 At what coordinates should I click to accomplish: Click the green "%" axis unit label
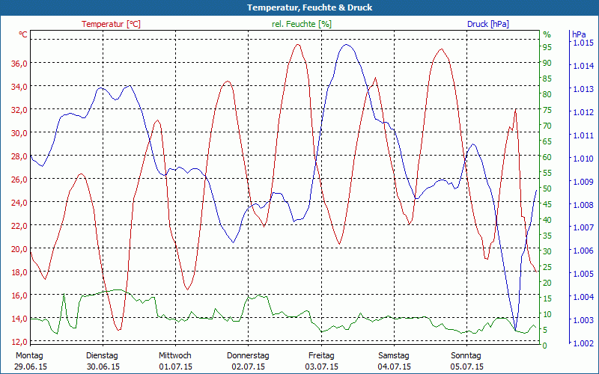(x=547, y=34)
